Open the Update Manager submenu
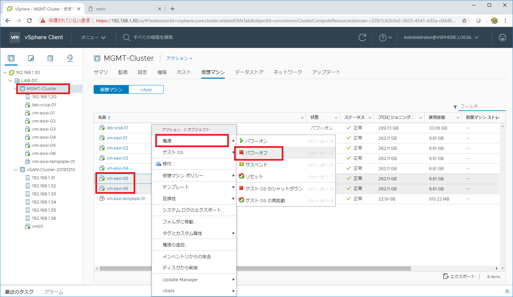The height and width of the screenshot is (297, 513). [x=193, y=279]
